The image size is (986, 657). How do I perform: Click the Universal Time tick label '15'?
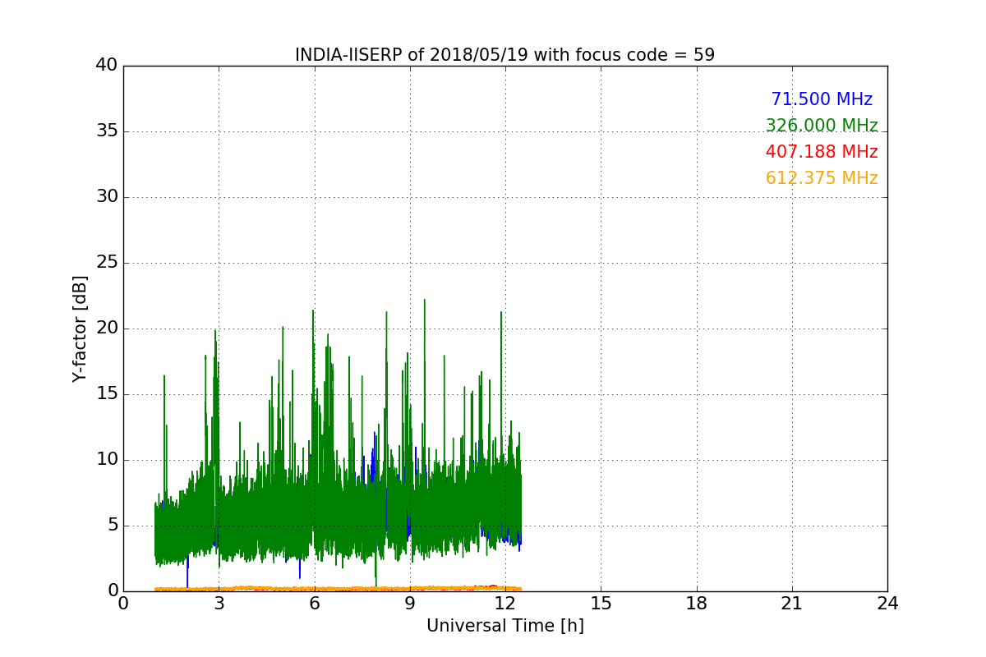(601, 604)
